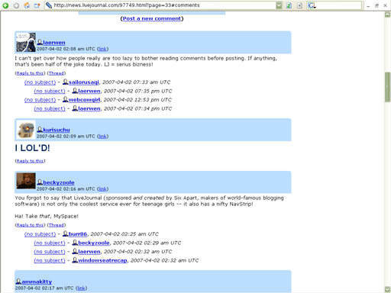
Task: Visit ammakitty's journal
Action: coord(37,282)
